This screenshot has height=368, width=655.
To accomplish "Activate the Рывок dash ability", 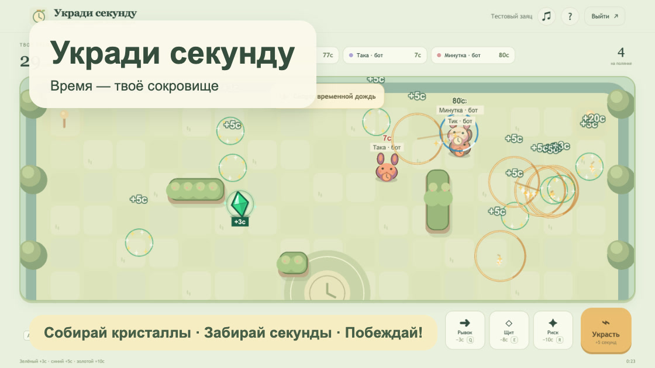I will [465, 330].
